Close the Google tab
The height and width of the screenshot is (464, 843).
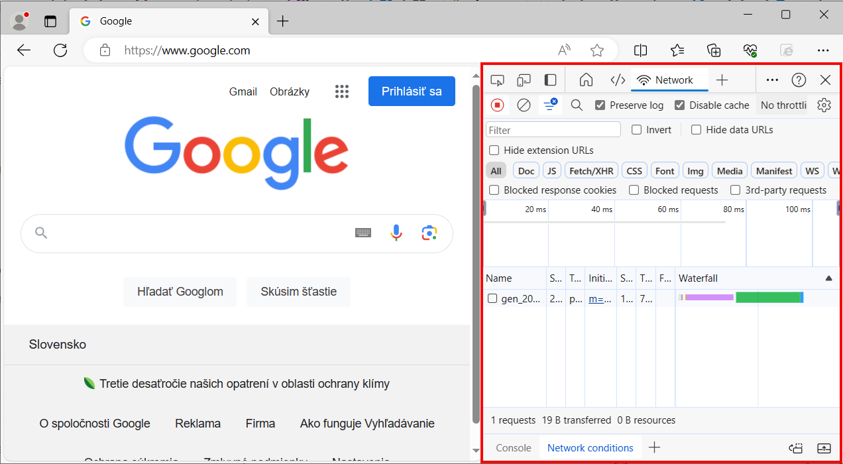pyautogui.click(x=255, y=21)
